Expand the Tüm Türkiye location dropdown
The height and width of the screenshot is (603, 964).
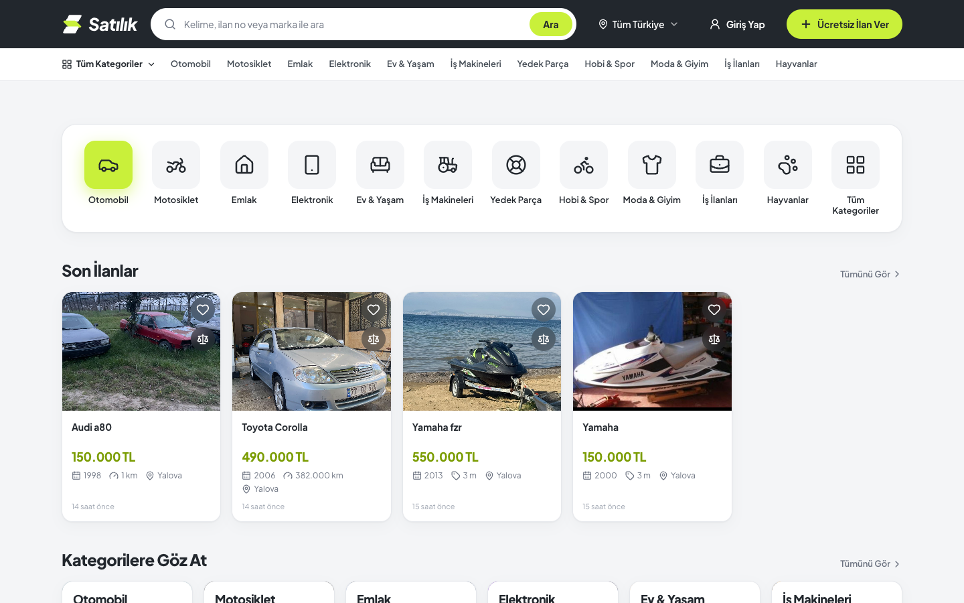click(x=638, y=24)
